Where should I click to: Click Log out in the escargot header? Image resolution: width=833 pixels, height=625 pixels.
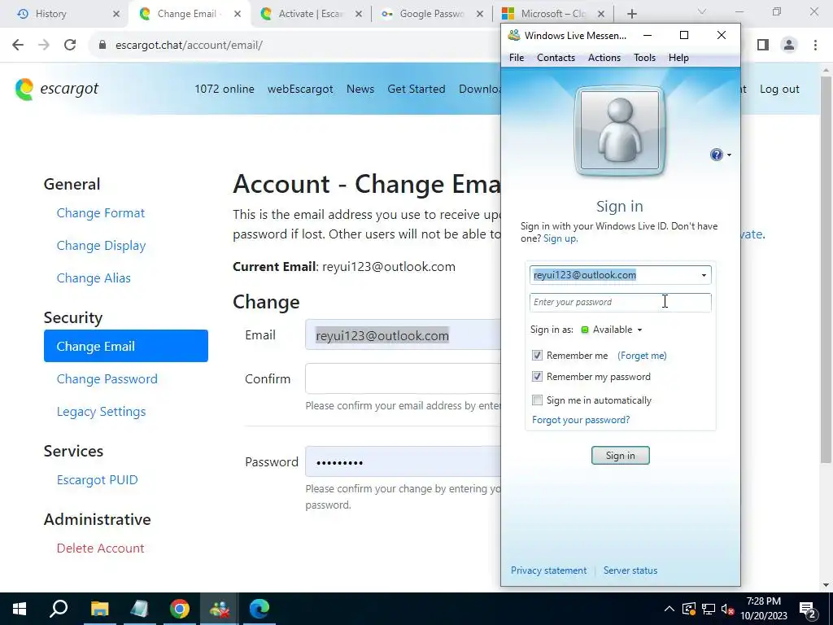[779, 90]
